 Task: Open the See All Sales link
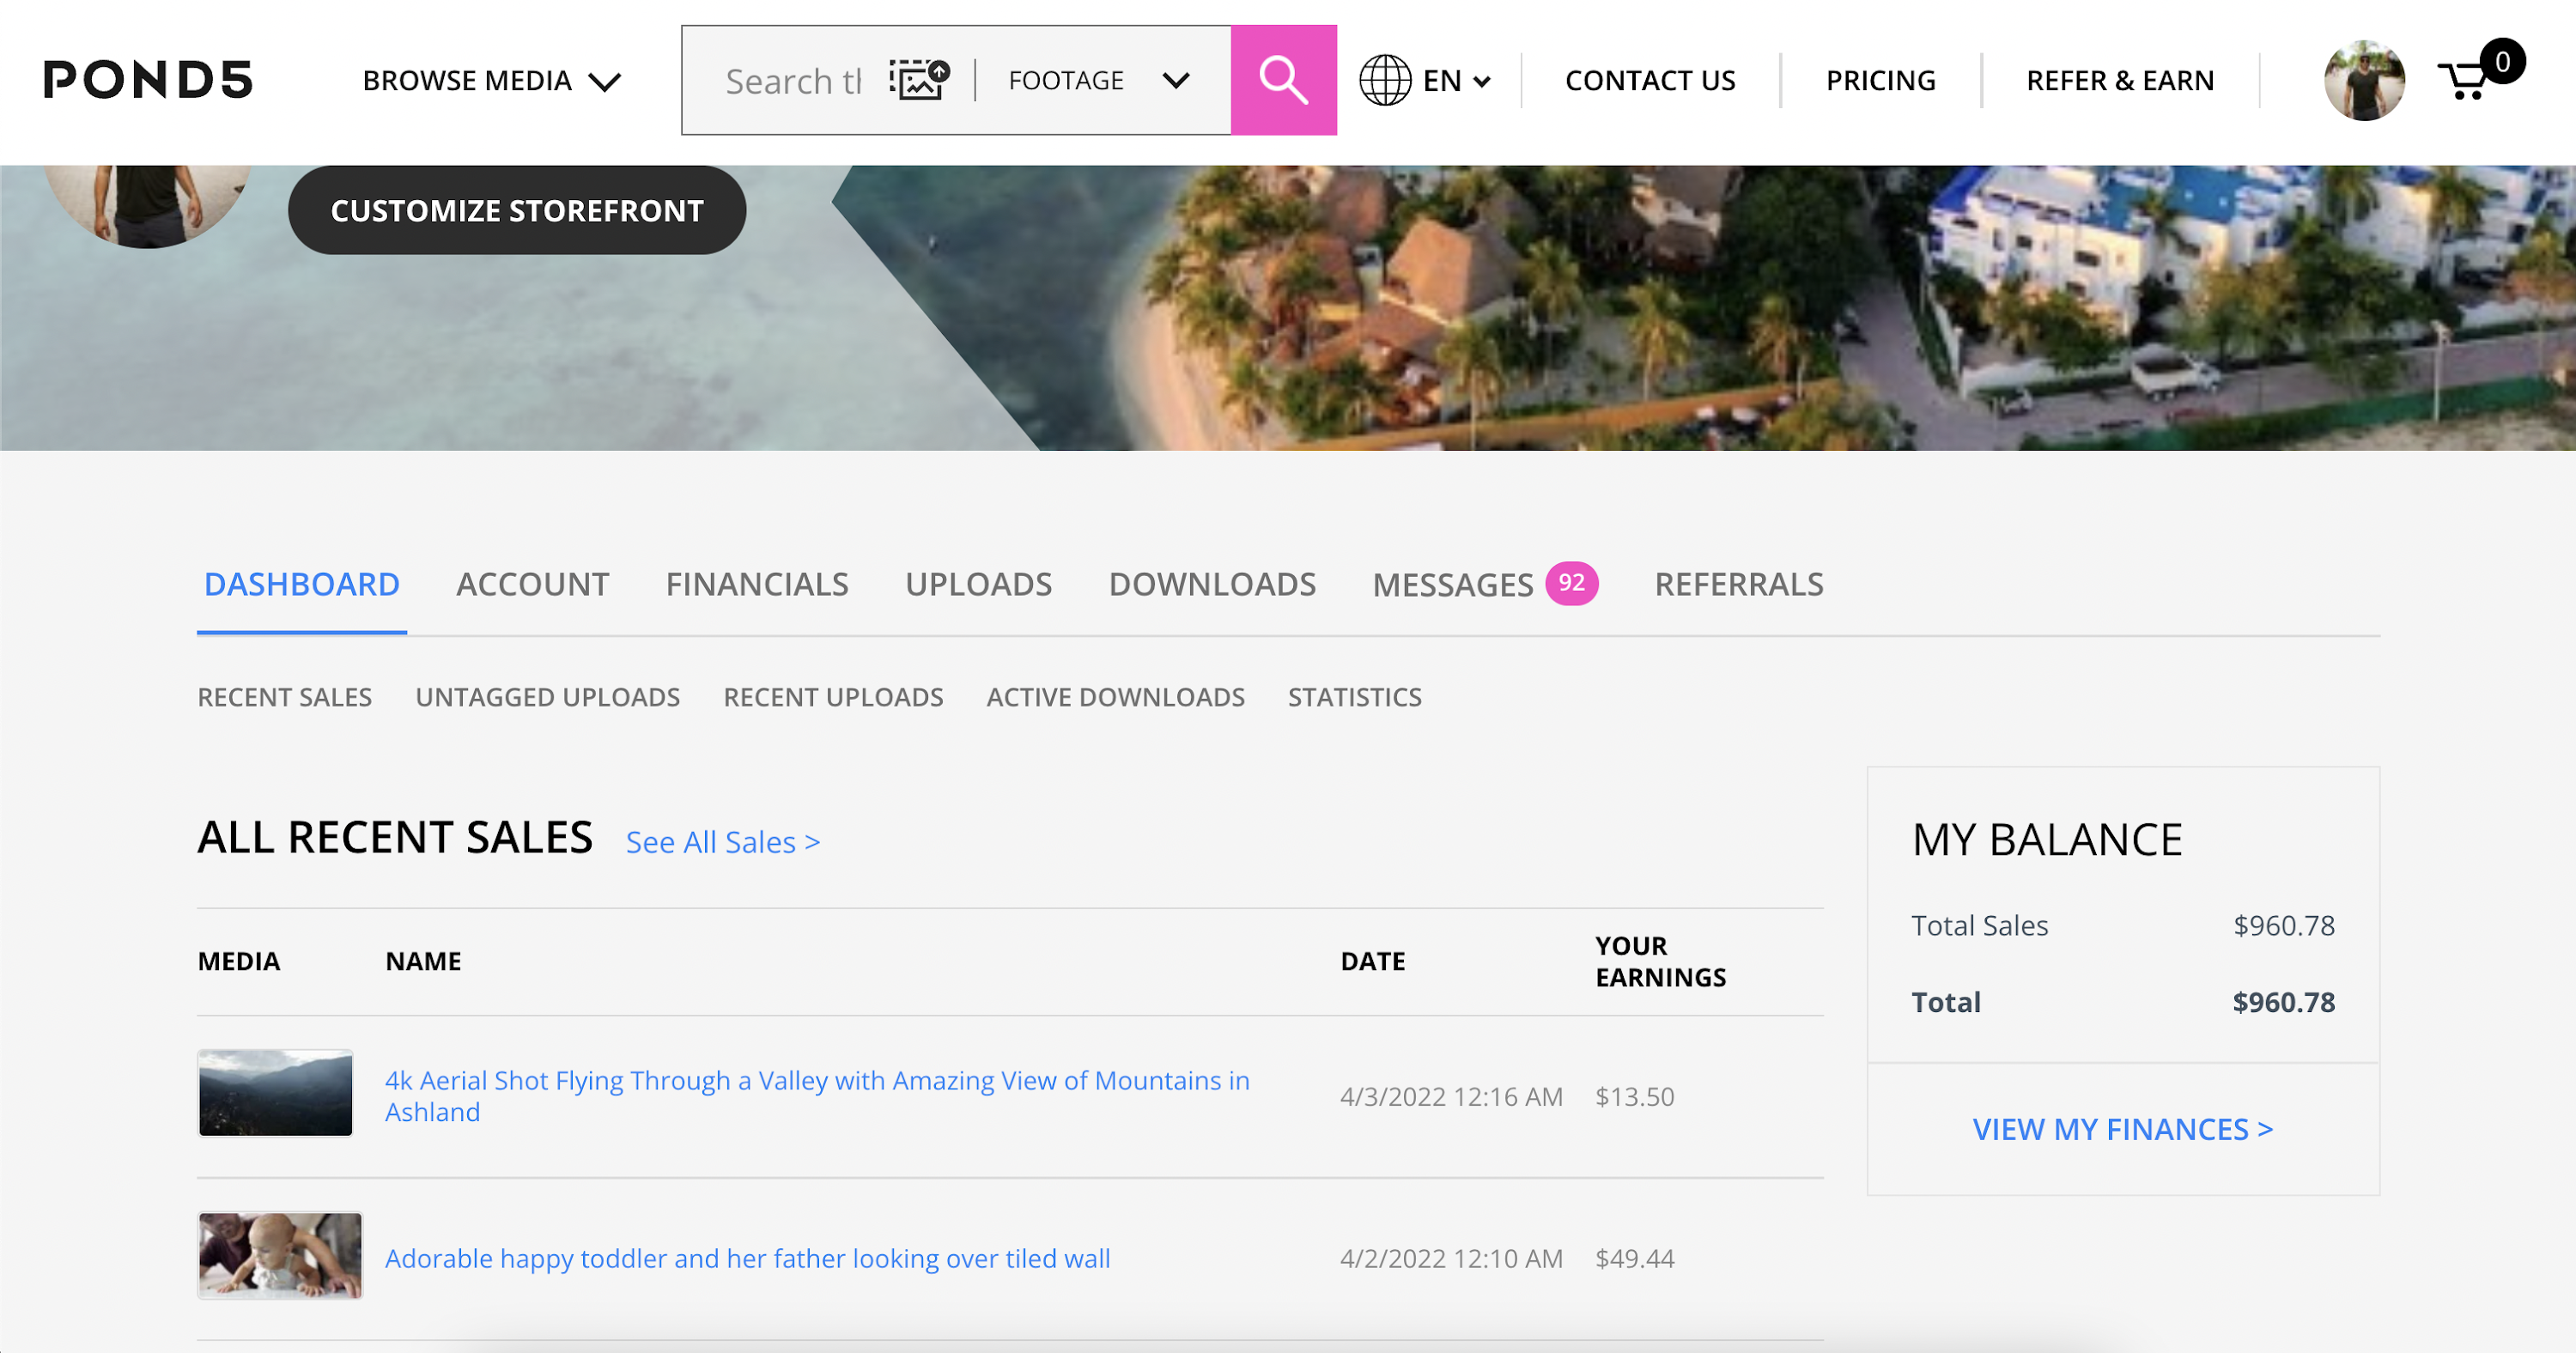[x=723, y=842]
